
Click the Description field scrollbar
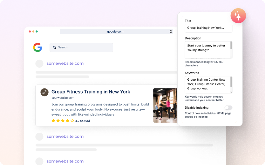click(231, 46)
